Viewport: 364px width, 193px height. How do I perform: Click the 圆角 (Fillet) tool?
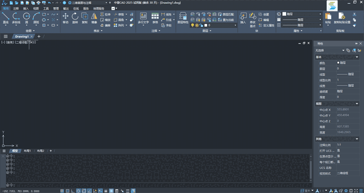click(119, 20)
